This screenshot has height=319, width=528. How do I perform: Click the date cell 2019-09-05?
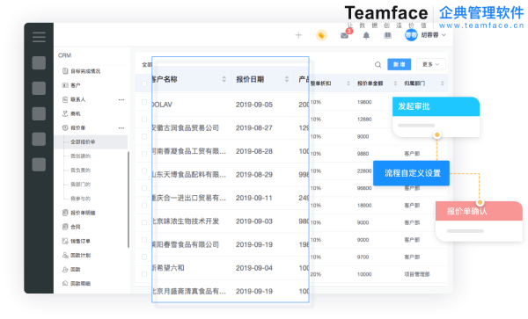(254, 105)
